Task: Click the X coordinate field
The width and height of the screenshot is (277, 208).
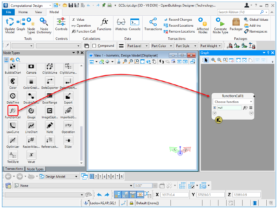Action: click(x=174, y=195)
